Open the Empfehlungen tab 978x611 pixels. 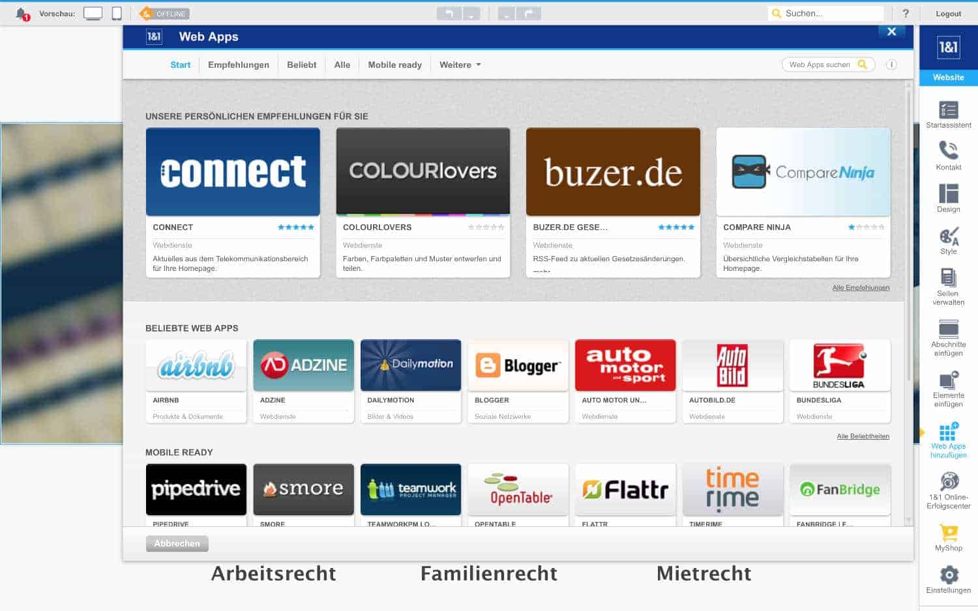(239, 64)
